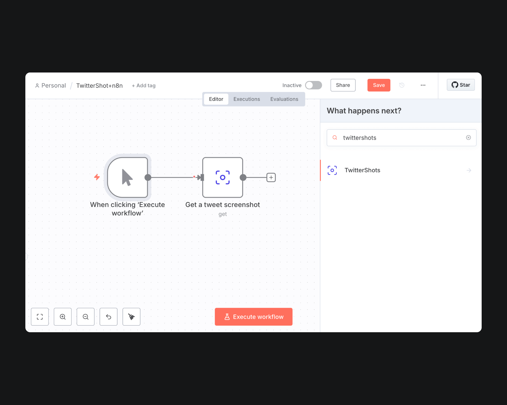Viewport: 507px width, 405px height.
Task: Zoom in on the workflow canvas
Action: [63, 317]
